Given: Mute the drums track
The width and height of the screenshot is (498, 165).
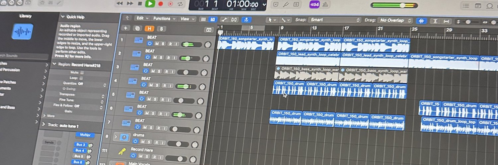Looking at the screenshot, I should (143, 142).
